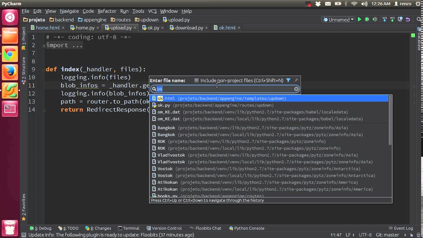Click the VCS update project icon
This screenshot has width=423, height=238.
[x=385, y=20]
